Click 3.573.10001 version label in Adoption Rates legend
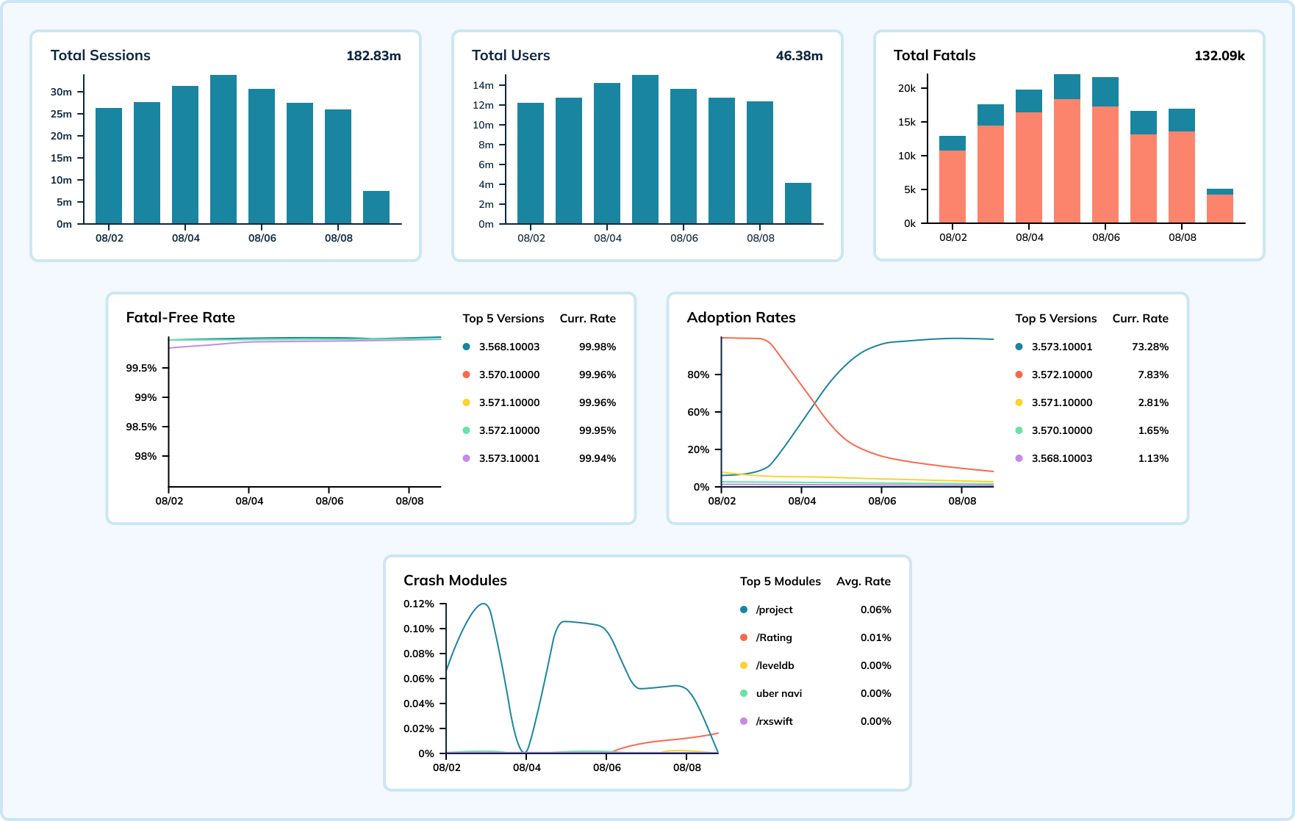This screenshot has width=1295, height=821. (1062, 347)
